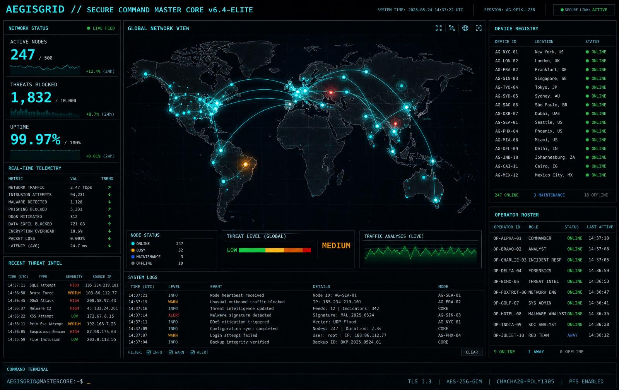This screenshot has width=619, height=390.
Task: Click the Threat Level color gradient bar
Action: [x=275, y=250]
